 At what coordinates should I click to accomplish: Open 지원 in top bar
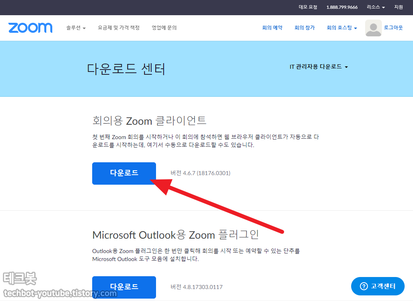399,7
